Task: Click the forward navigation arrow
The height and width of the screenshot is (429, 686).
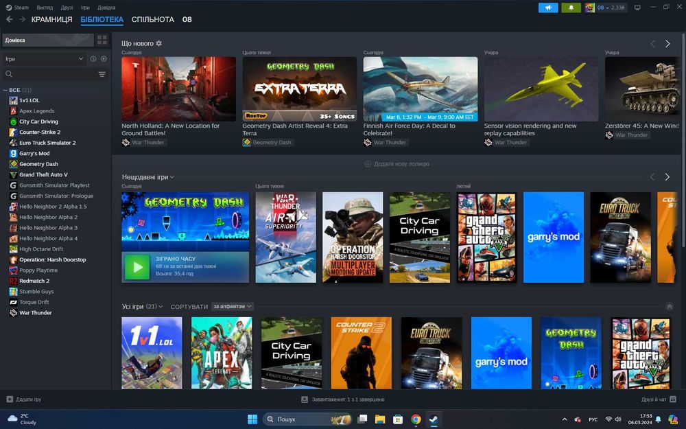Action: tap(22, 19)
